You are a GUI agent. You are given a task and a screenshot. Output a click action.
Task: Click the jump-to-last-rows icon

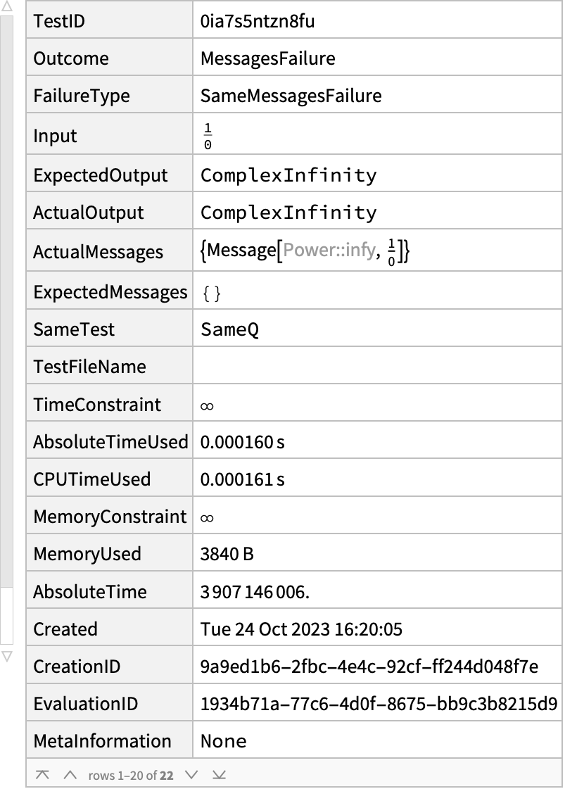pos(219,775)
